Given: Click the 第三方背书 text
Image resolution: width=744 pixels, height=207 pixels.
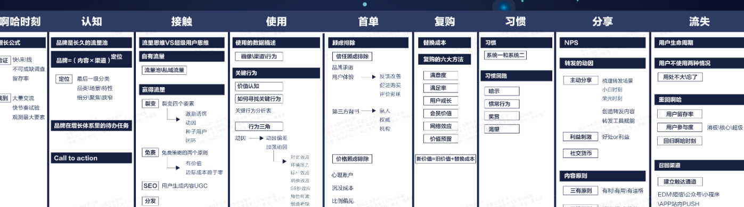Looking at the screenshot, I should 346,111.
